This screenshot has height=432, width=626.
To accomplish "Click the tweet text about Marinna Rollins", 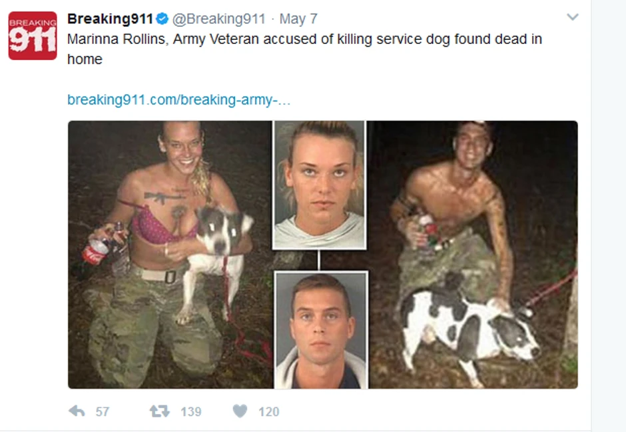I will tap(304, 49).
